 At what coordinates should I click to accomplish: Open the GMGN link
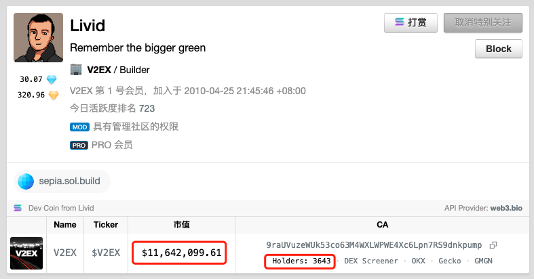pyautogui.click(x=484, y=261)
